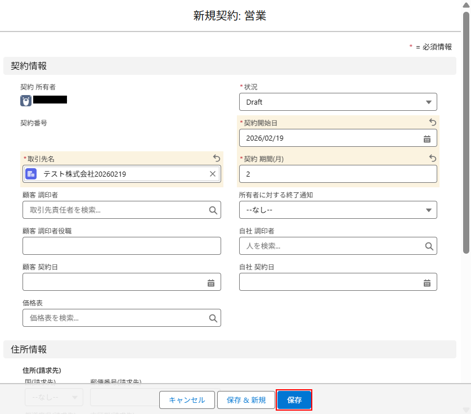Click search icon in 自社 調印者 field
Viewport: 471px width, 414px height.
click(429, 246)
